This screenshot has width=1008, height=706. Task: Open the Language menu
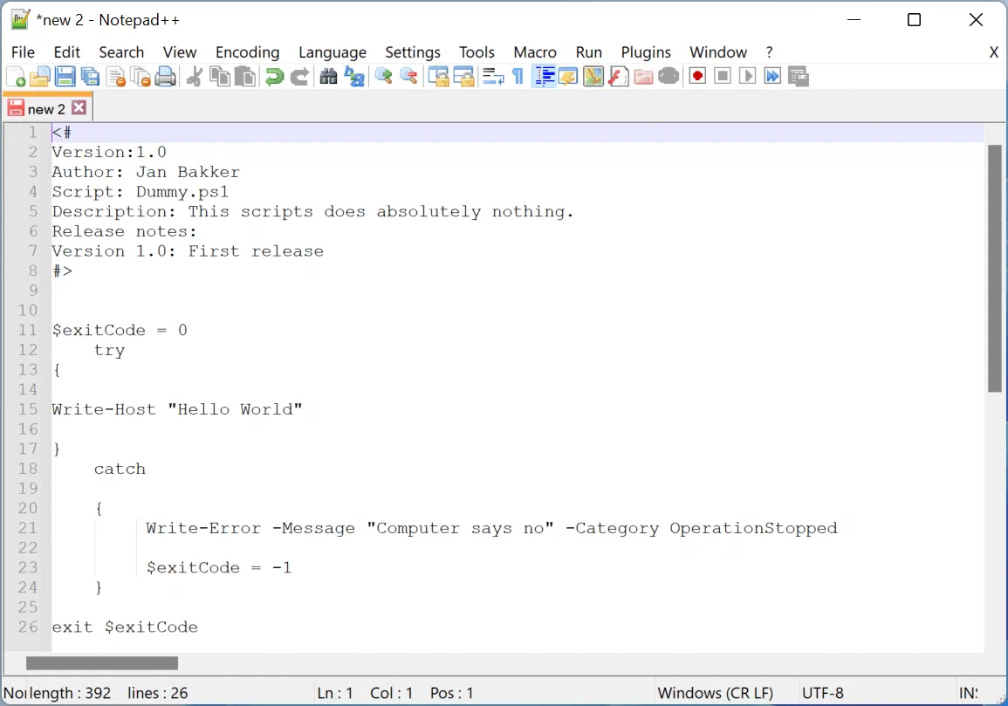click(x=333, y=52)
